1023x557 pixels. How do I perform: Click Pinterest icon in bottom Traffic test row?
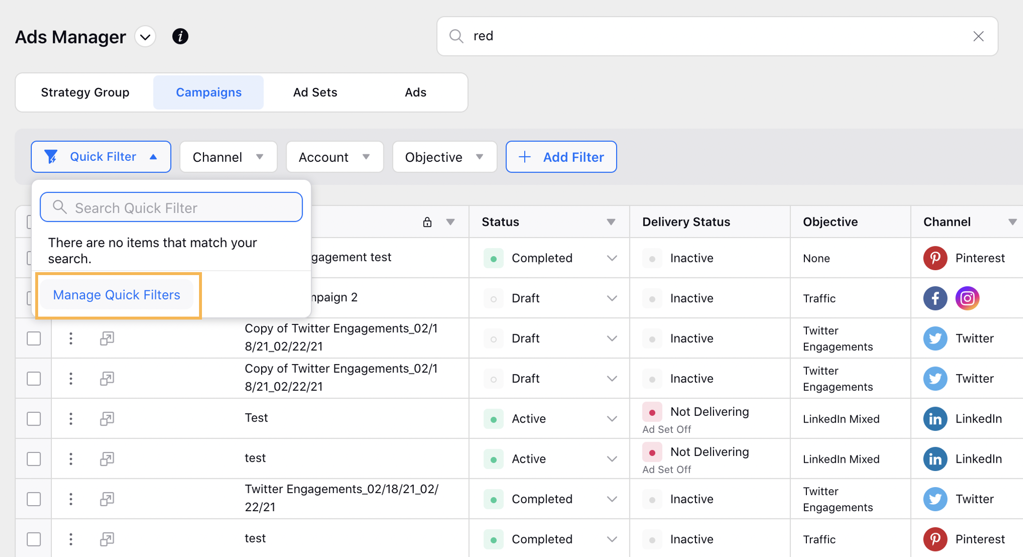click(935, 539)
